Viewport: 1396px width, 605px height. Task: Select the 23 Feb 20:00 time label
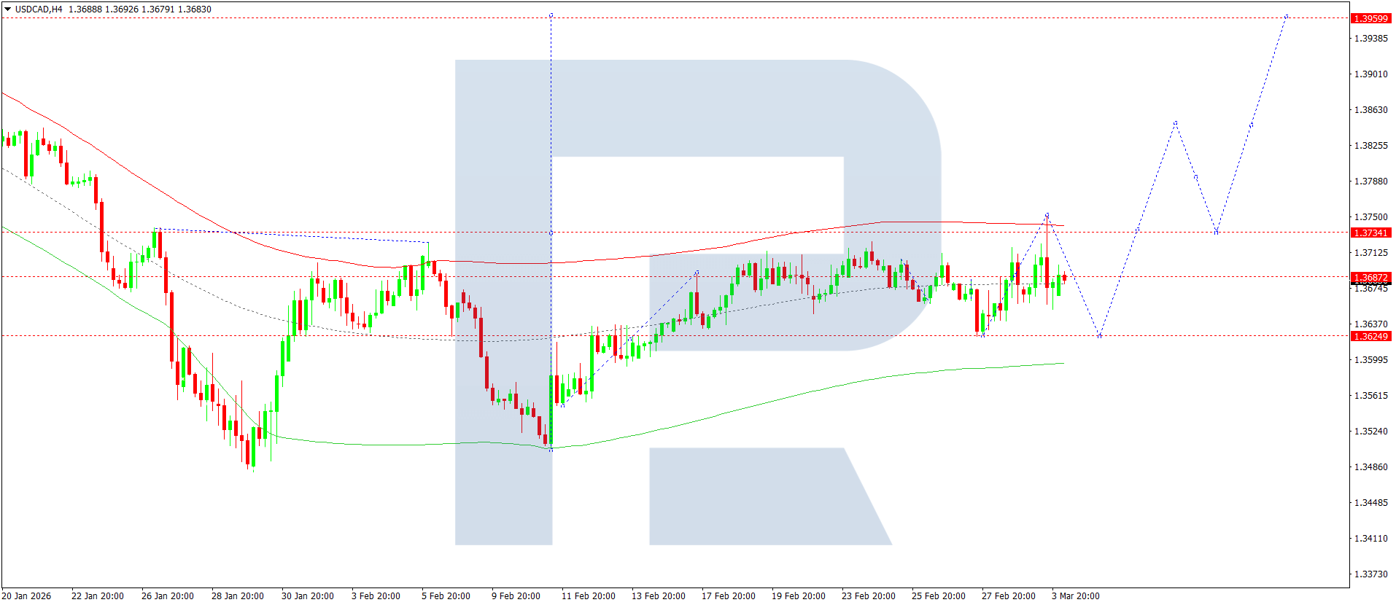(868, 596)
